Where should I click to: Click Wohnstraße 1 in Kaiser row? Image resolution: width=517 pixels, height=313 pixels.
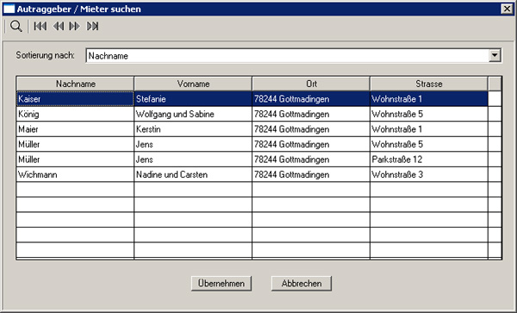[428, 99]
